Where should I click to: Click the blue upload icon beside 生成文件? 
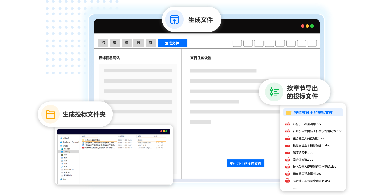point(174,19)
